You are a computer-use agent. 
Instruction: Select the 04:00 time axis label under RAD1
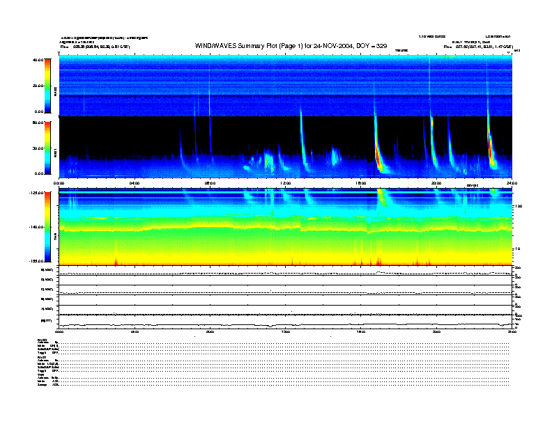tap(135, 184)
